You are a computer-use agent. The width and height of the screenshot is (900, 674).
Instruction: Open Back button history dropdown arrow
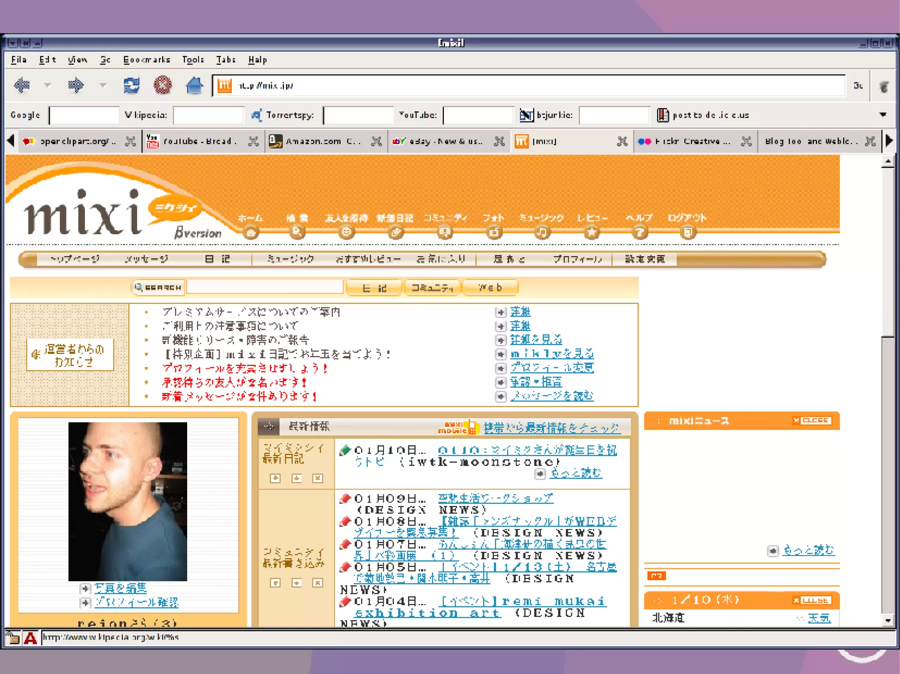(47, 85)
